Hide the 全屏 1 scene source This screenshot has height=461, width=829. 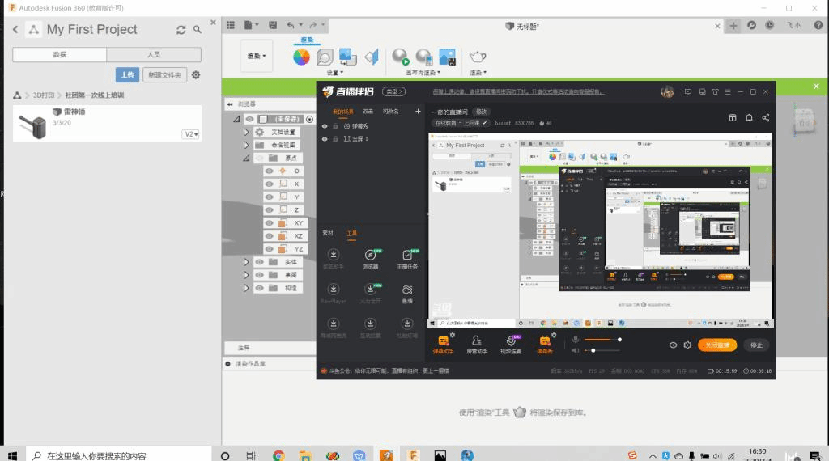click(325, 139)
